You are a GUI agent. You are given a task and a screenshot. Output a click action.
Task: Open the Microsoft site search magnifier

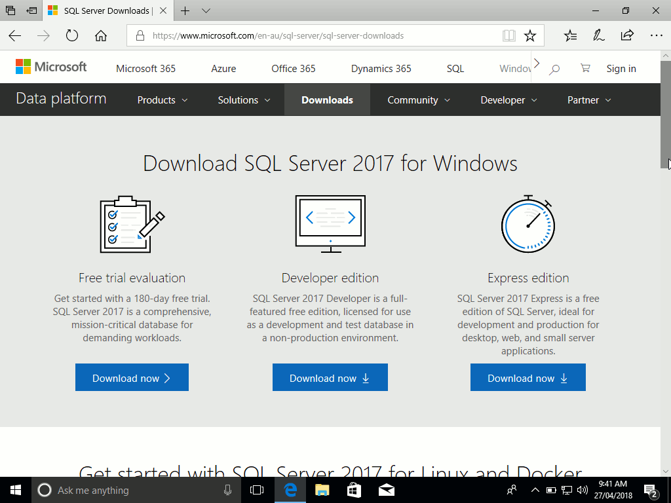(554, 69)
